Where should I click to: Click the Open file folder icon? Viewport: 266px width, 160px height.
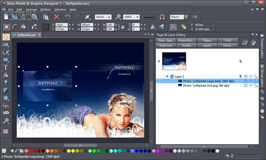click(x=15, y=17)
